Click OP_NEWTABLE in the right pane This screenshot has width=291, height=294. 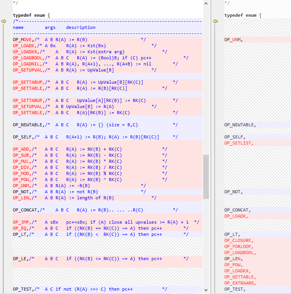coord(240,125)
